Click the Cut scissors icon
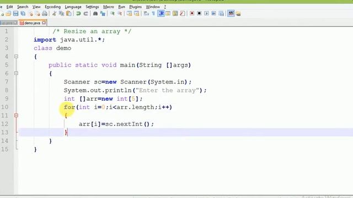 (x=54, y=13)
